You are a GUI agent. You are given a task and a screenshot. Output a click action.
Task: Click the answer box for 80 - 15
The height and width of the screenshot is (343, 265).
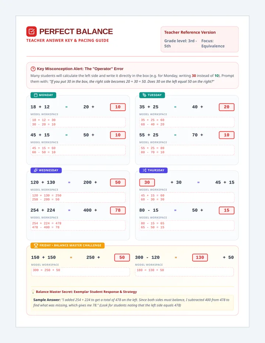click(x=227, y=211)
